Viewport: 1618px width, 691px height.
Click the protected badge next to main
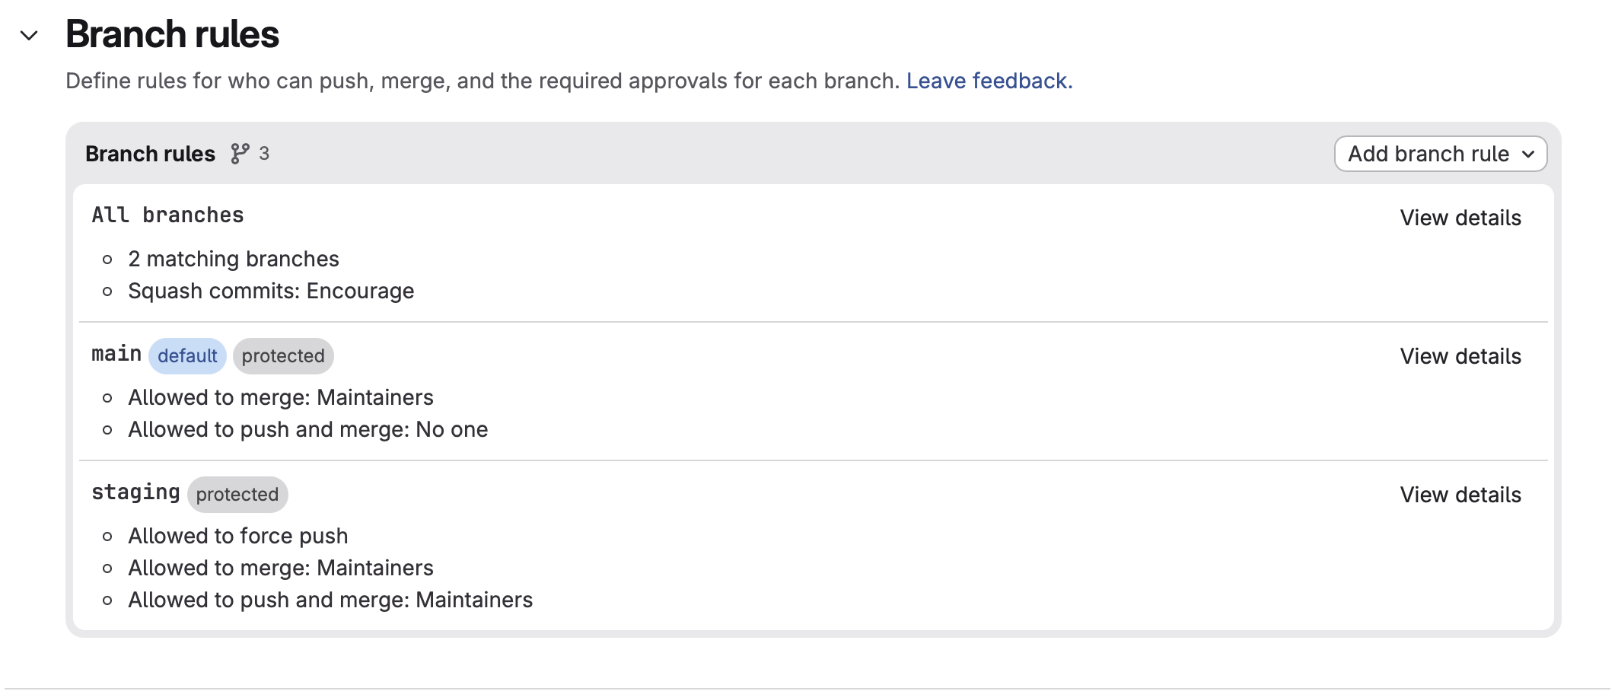click(x=283, y=356)
